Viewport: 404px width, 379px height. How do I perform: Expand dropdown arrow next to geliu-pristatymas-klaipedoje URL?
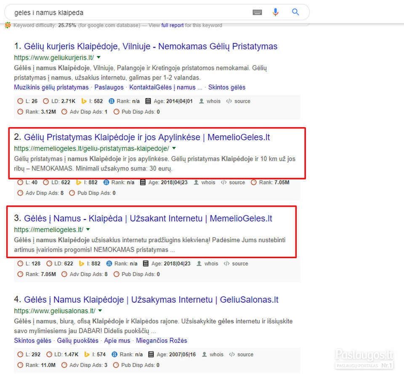[x=174, y=148]
